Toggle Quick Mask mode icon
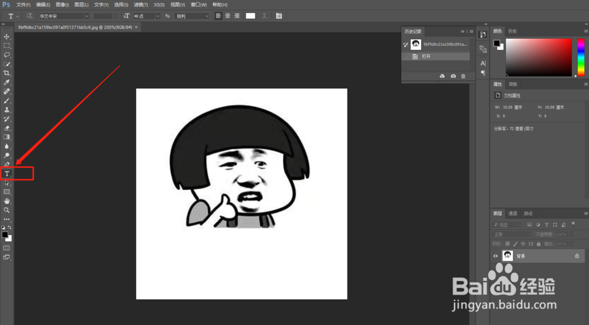Image resolution: width=589 pixels, height=325 pixels. [6, 248]
